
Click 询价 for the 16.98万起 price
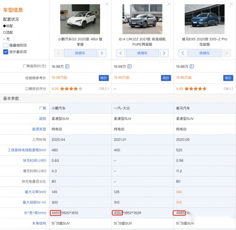pyautogui.click(x=104, y=78)
